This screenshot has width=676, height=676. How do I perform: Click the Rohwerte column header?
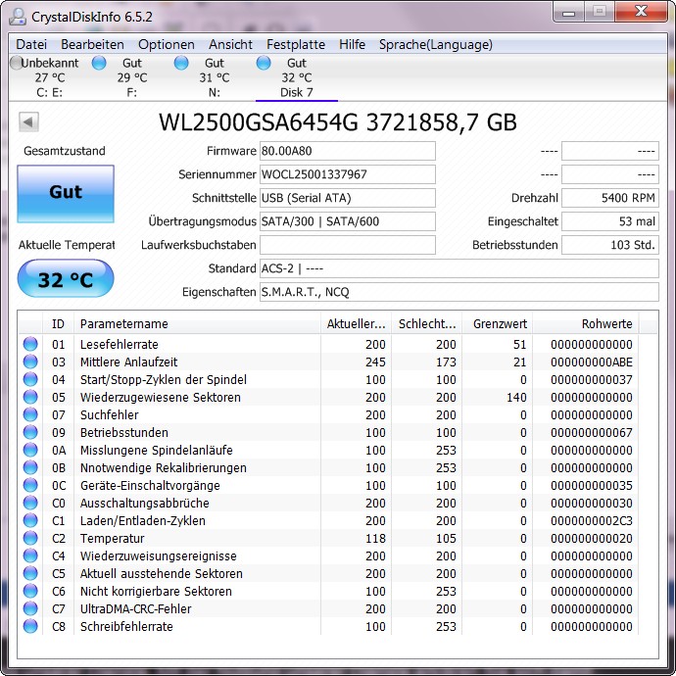pyautogui.click(x=586, y=323)
